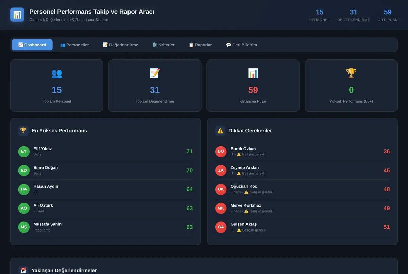Click the Gülşen Aktaş score of 51
408x274 pixels.
387,227
